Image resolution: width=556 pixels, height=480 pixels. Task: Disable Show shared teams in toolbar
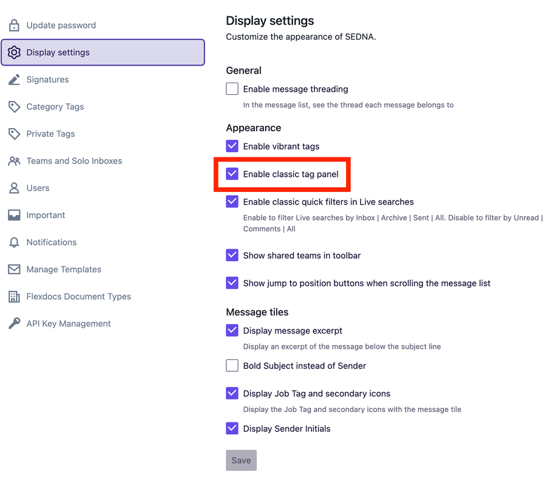(x=232, y=255)
